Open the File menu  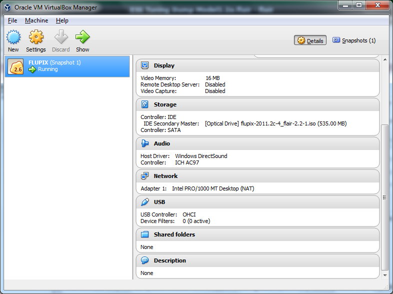(x=12, y=20)
